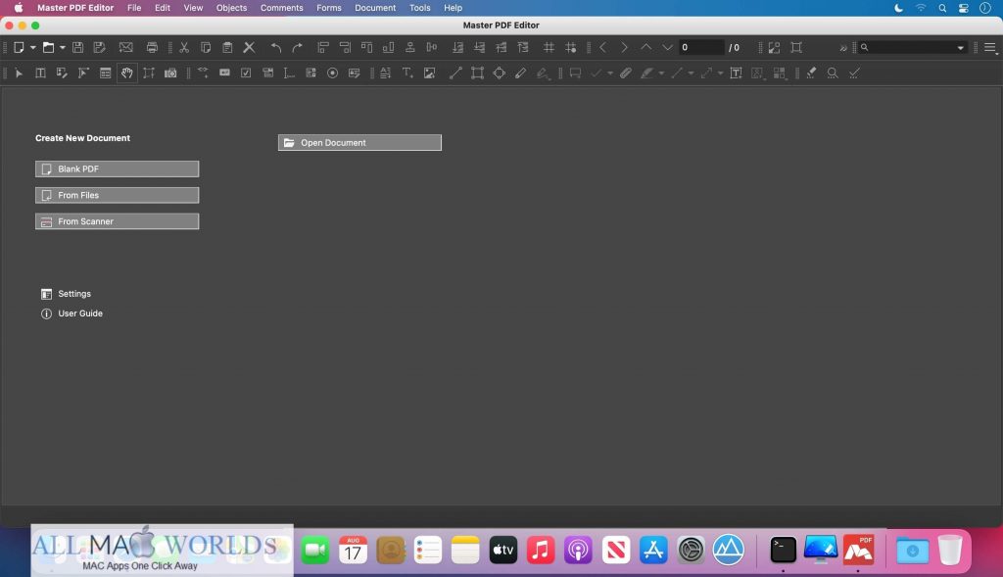
Task: Open the highlight tool dropdown arrow
Action: click(661, 73)
